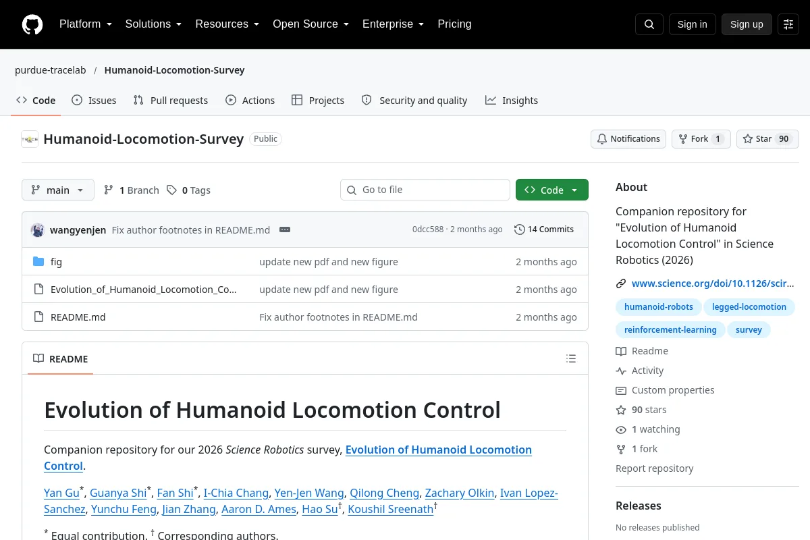Open the README.md file
Image resolution: width=810 pixels, height=540 pixels.
(78, 317)
